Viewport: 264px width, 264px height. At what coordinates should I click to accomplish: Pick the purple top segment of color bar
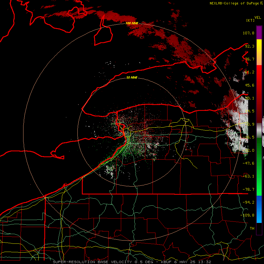[x=259, y=33]
